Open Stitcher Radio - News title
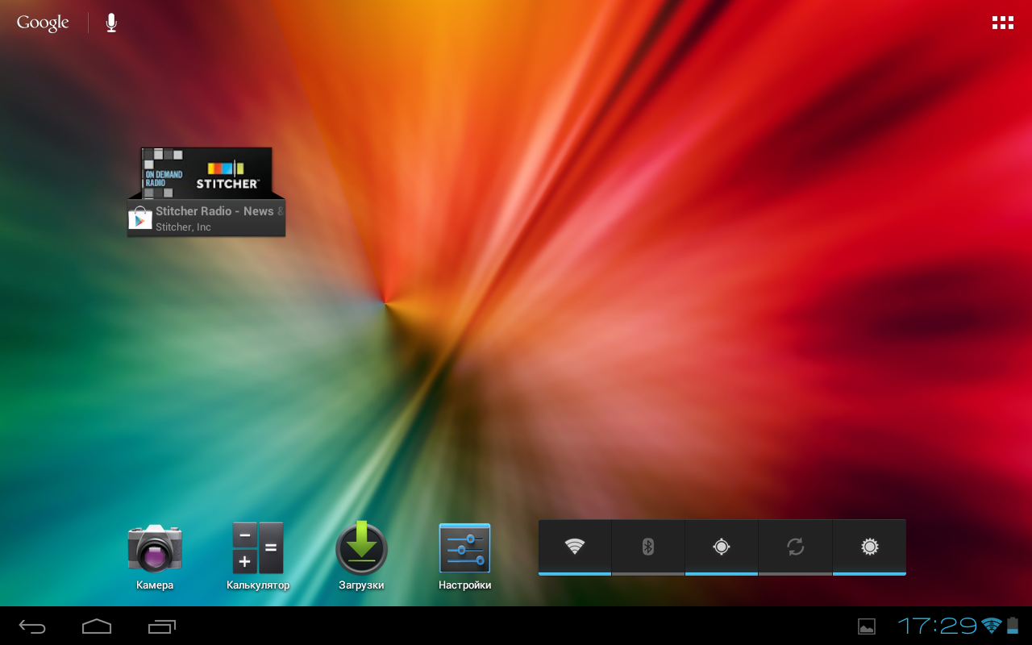 (219, 211)
